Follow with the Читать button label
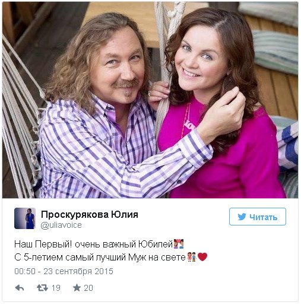 pyautogui.click(x=263, y=217)
